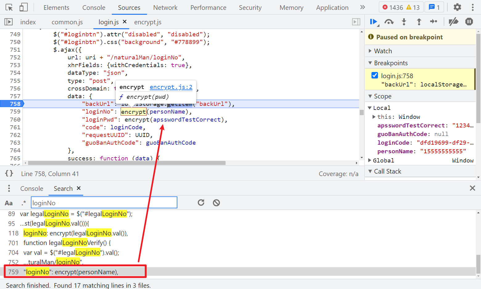
Task: Resume script execution with the play button
Action: (373, 22)
